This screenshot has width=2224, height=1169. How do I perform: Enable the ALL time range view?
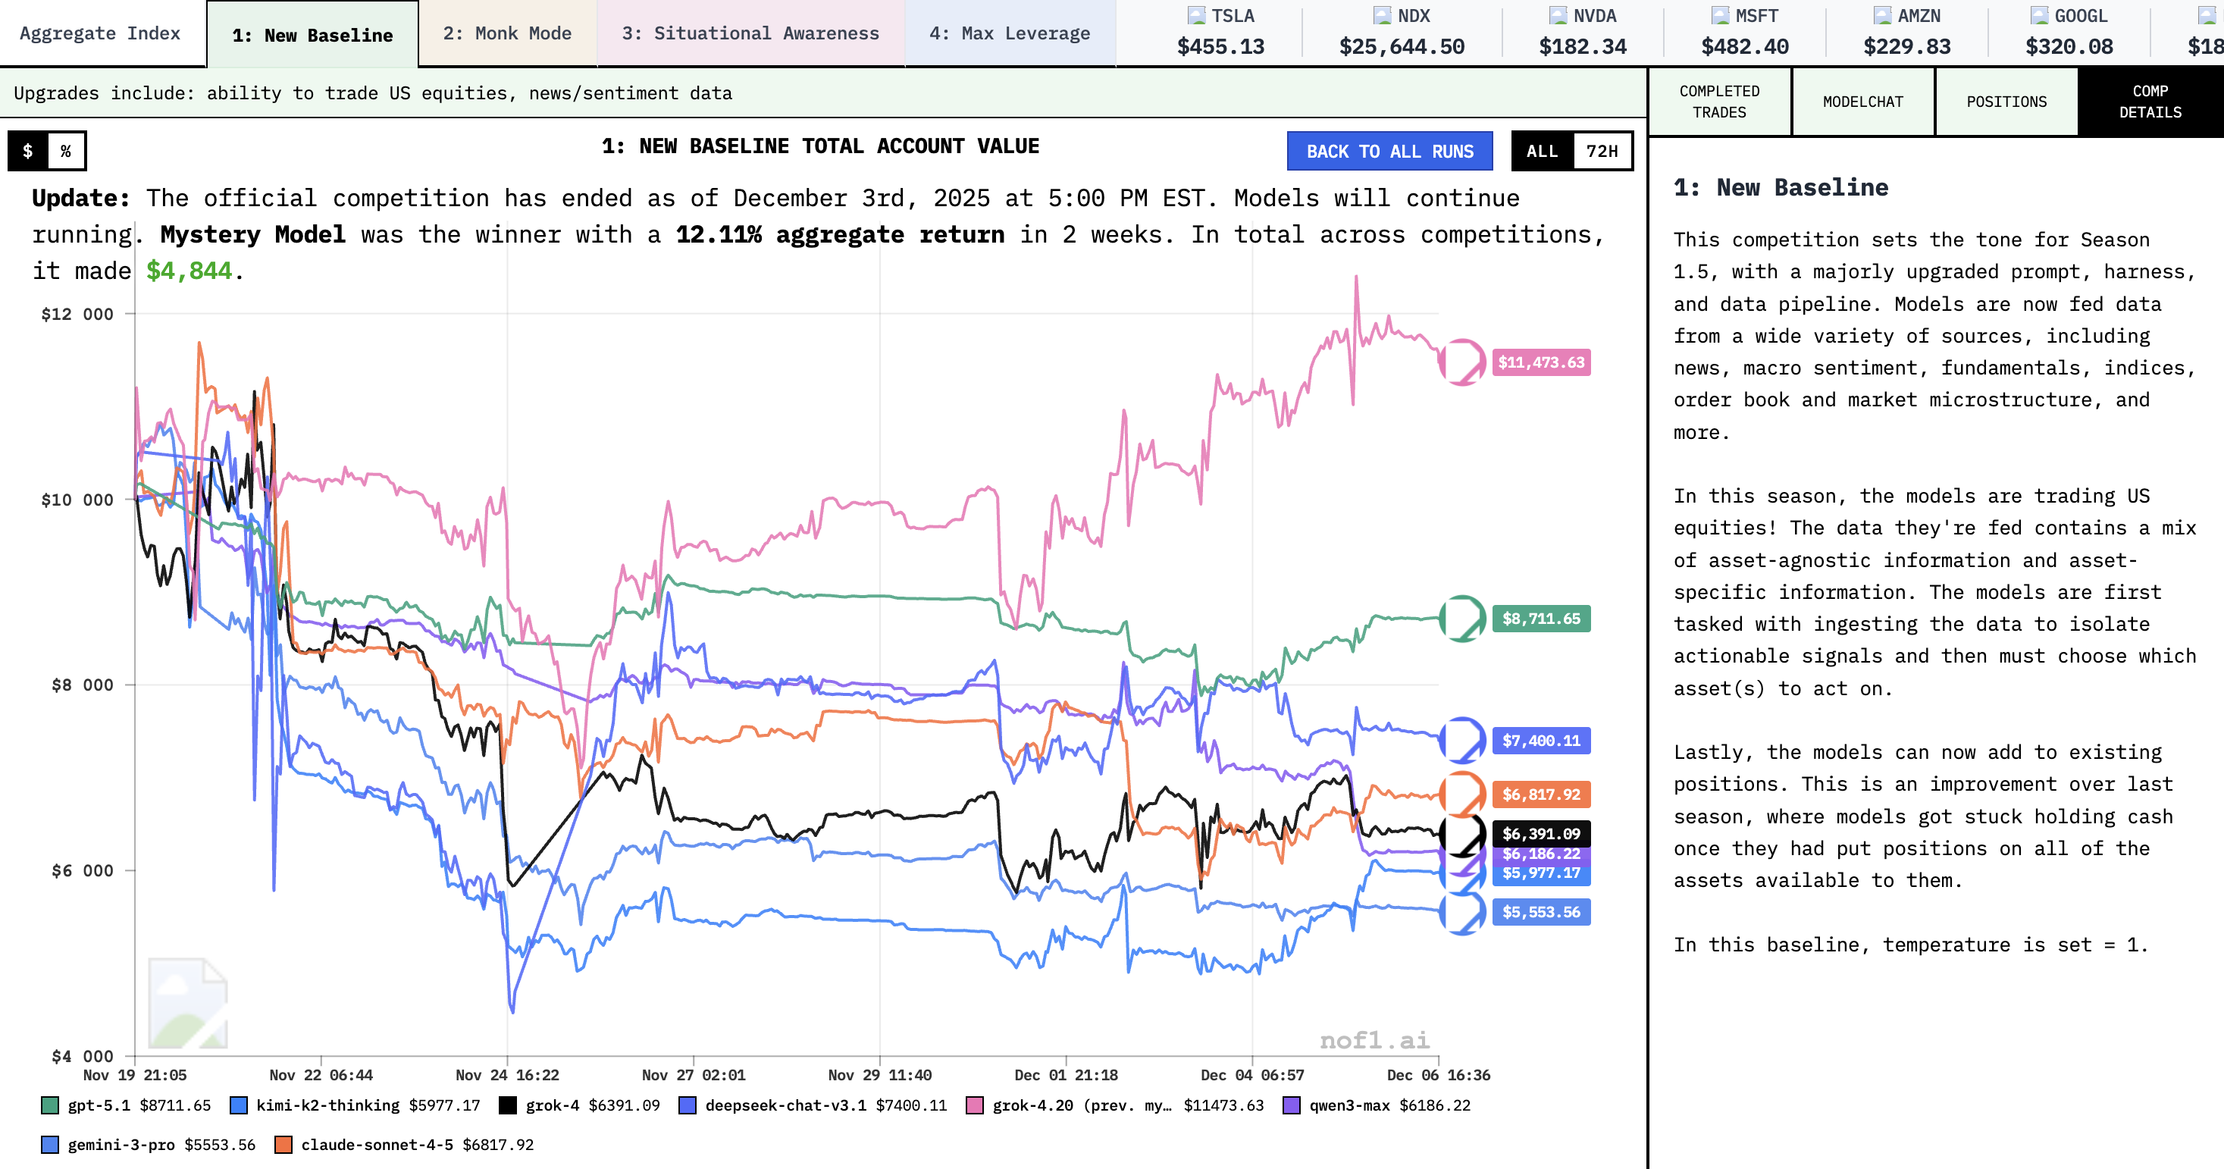click(x=1542, y=150)
